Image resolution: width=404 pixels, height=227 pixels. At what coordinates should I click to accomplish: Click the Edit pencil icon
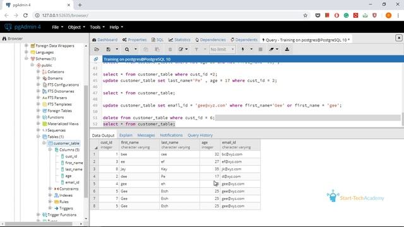[x=181, y=49]
